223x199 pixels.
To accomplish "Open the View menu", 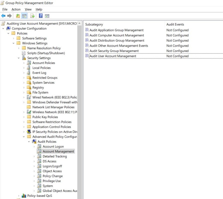I will click(28, 9).
